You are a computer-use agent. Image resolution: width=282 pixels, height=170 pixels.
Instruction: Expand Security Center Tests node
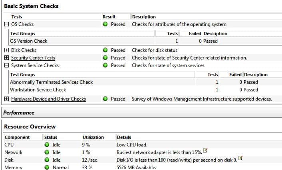point(6,58)
